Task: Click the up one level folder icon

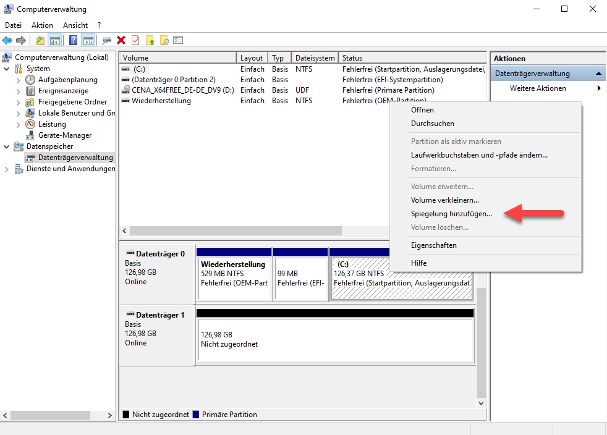Action: pyautogui.click(x=40, y=40)
